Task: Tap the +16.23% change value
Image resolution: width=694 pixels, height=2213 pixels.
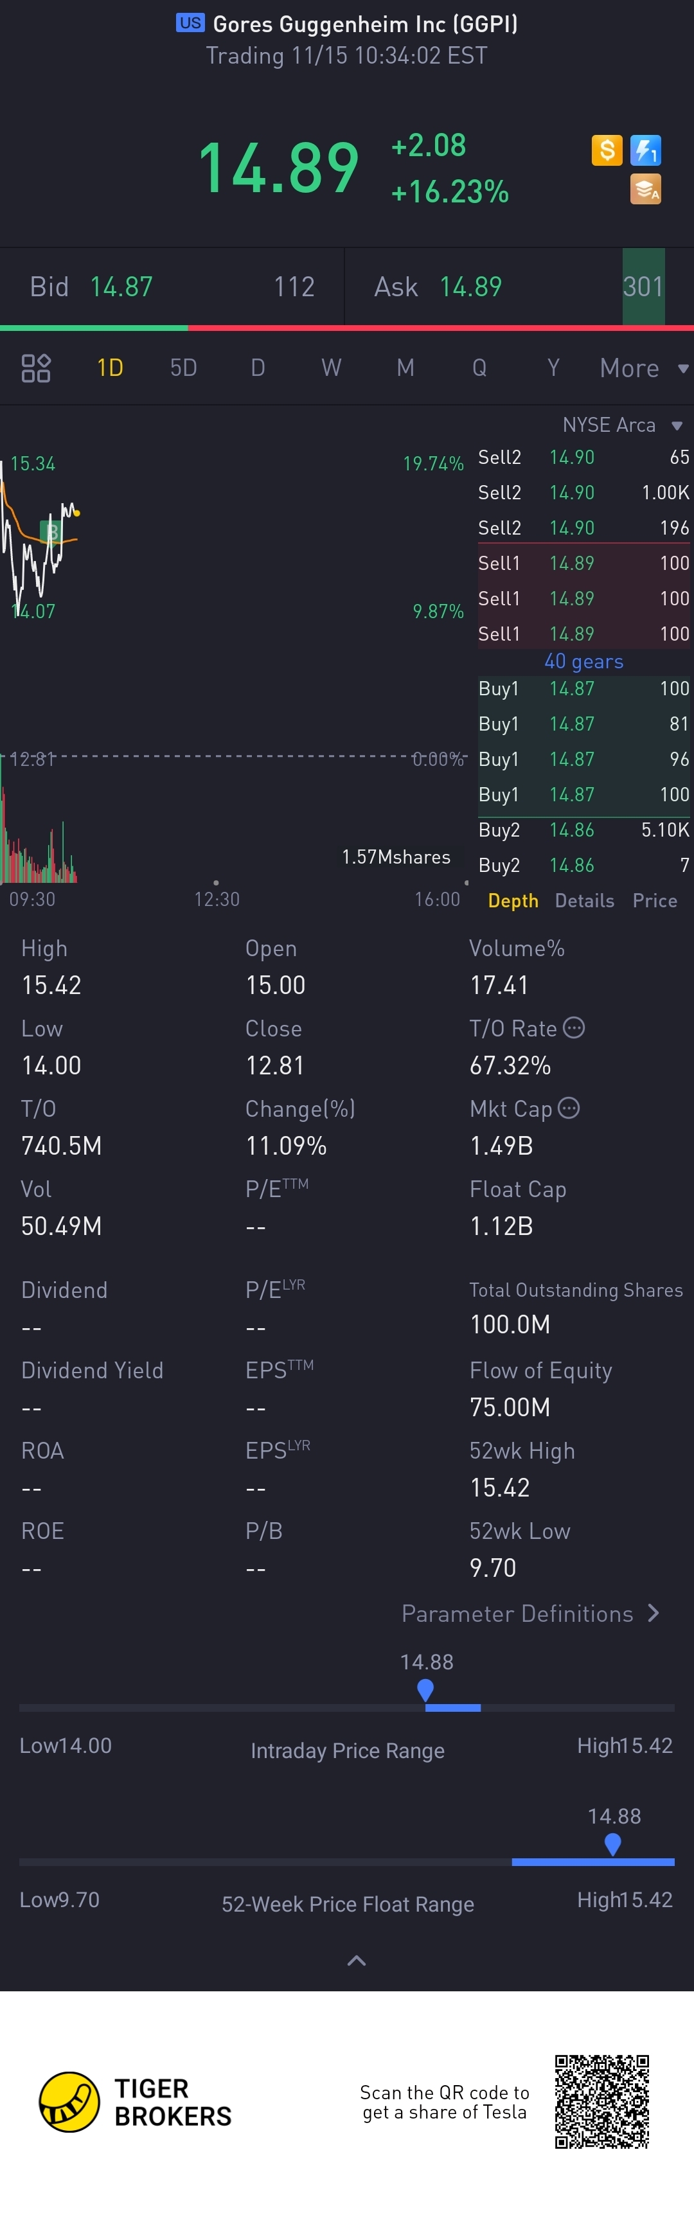Action: 450,191
